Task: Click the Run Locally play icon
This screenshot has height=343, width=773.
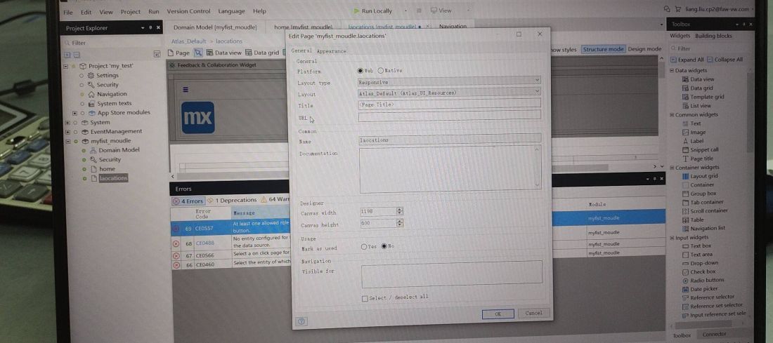Action: pos(356,11)
